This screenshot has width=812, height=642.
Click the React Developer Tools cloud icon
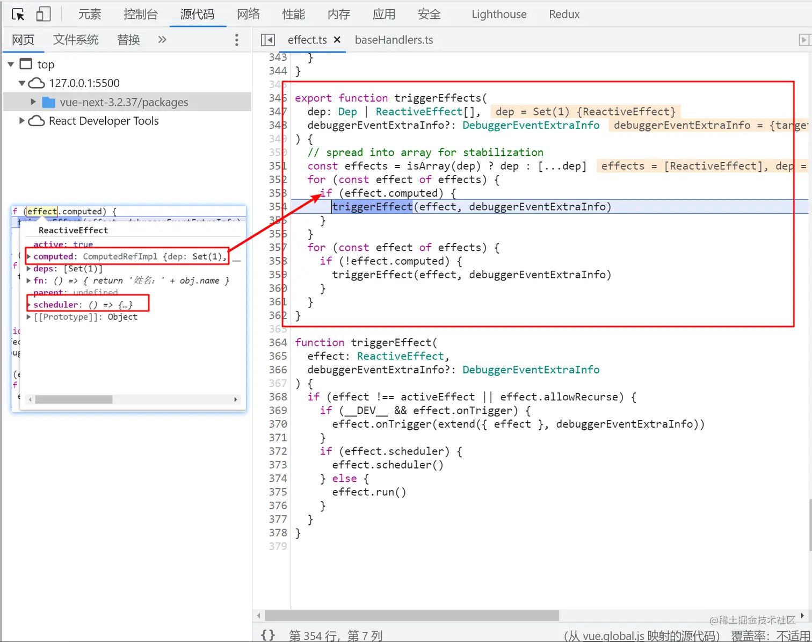[37, 121]
